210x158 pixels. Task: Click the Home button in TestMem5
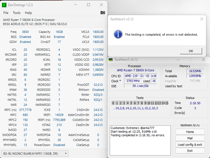click(190, 132)
